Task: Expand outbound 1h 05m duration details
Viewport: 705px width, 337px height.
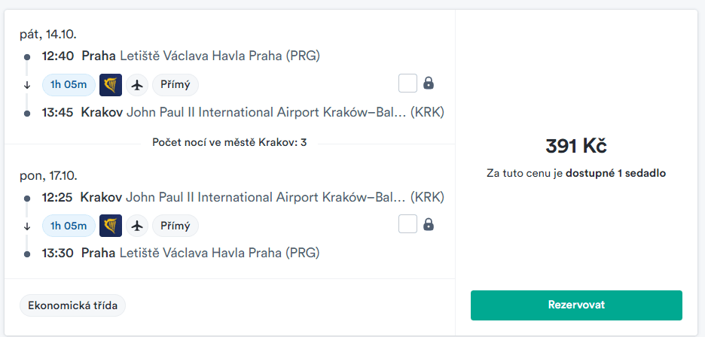Action: [x=69, y=84]
